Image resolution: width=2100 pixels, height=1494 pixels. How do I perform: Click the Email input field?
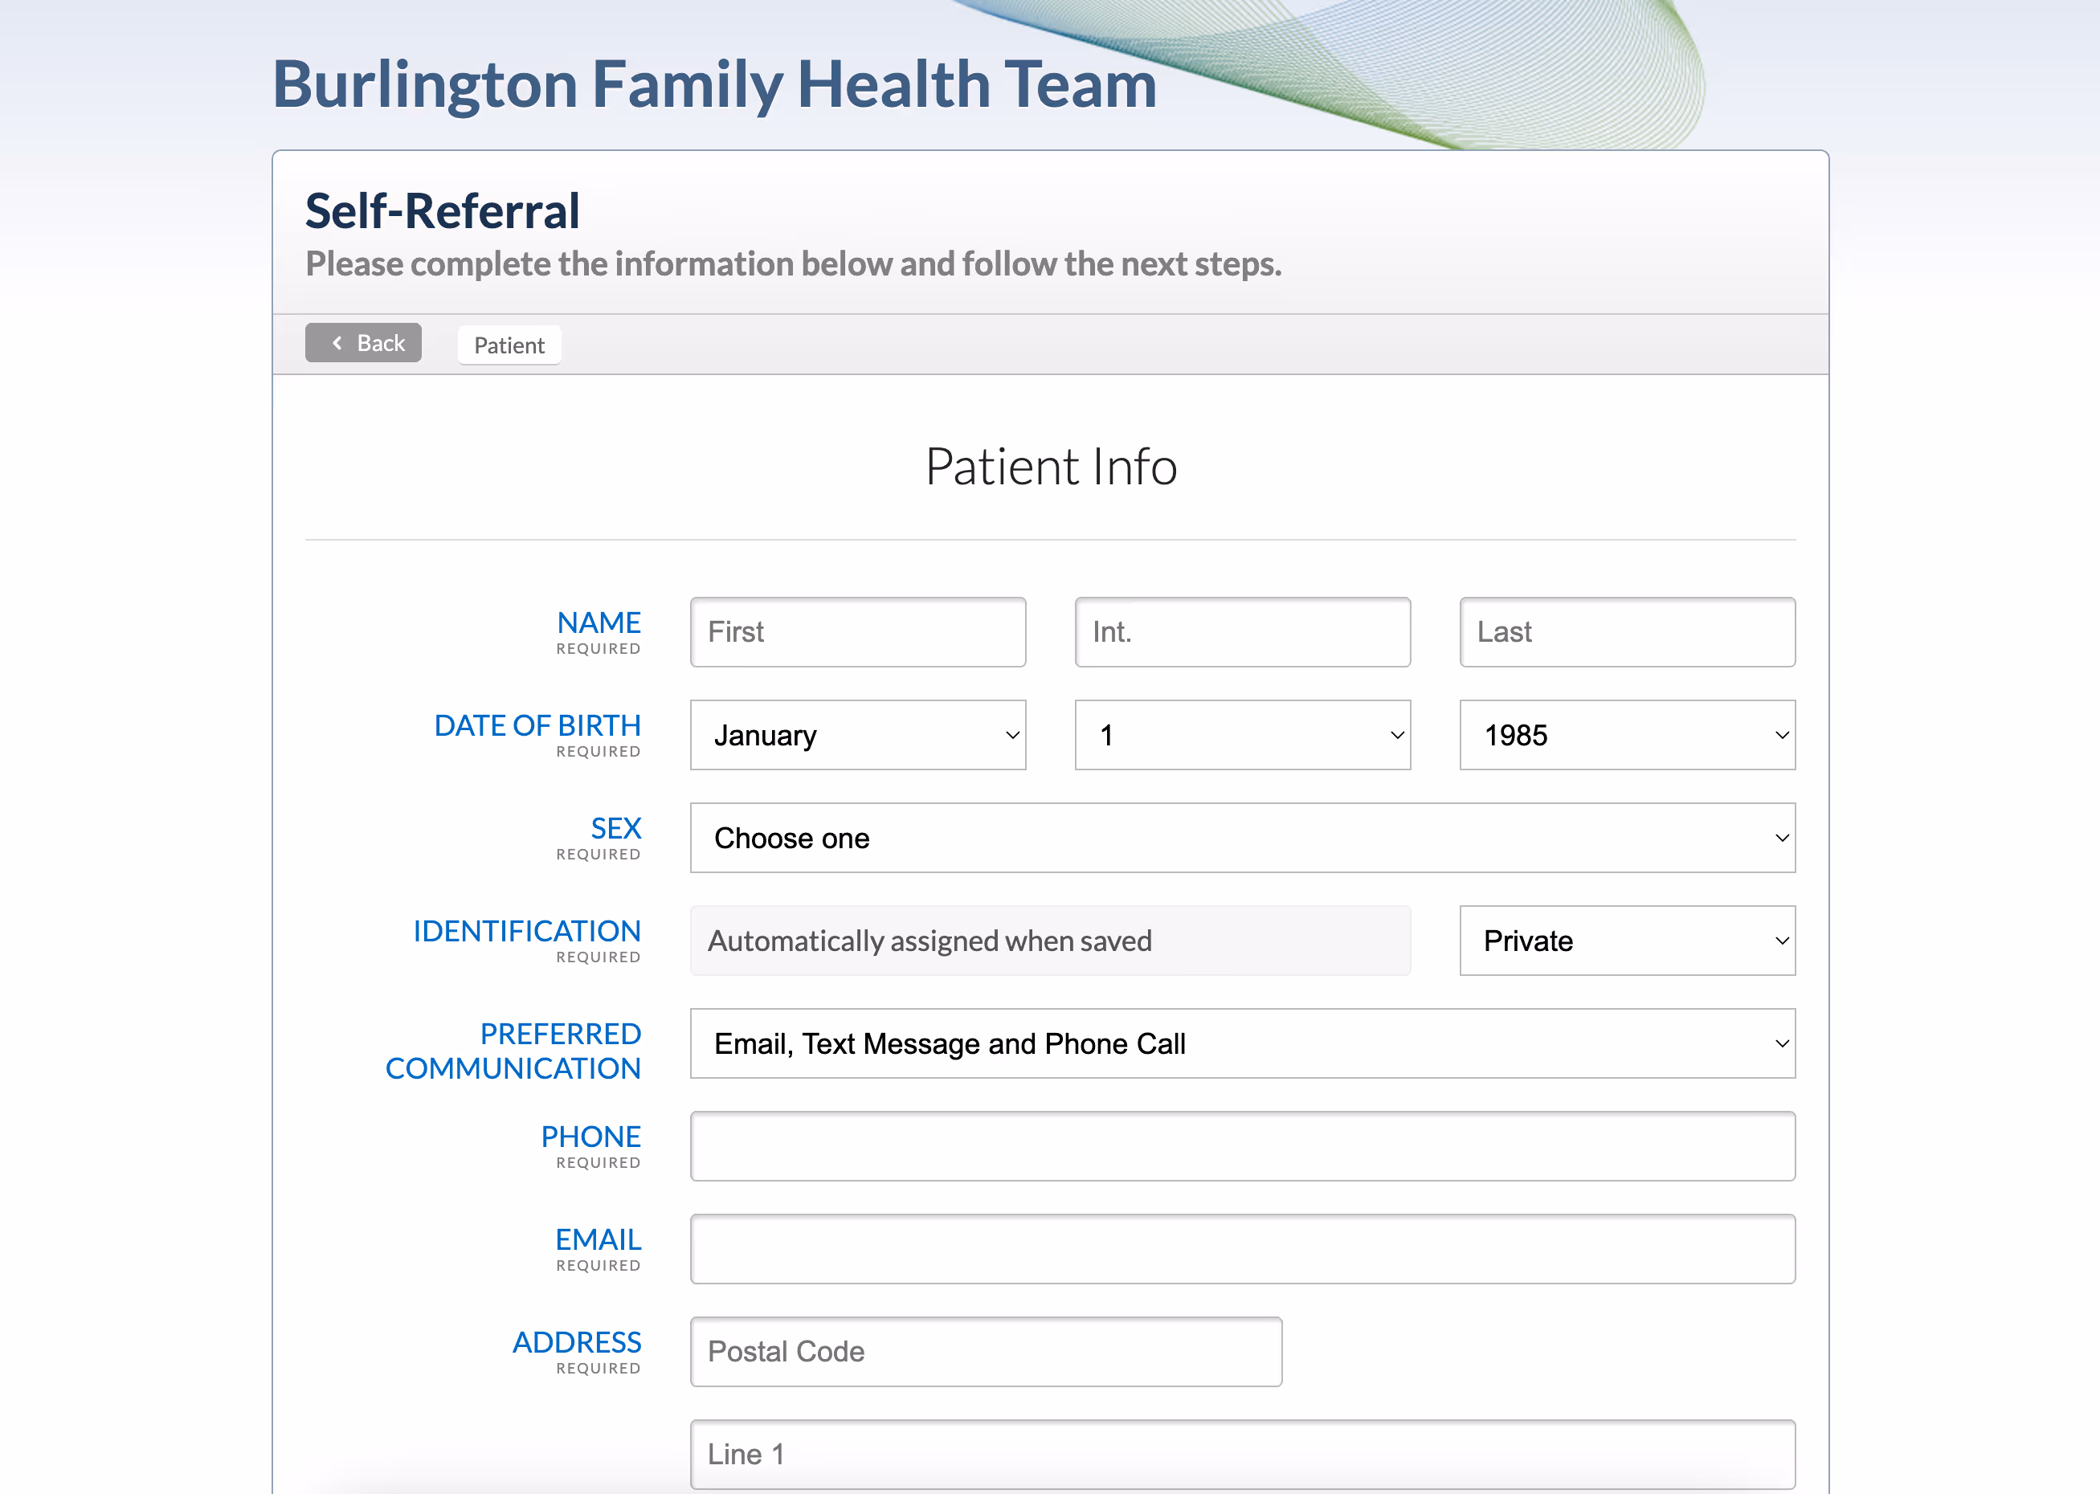pos(1242,1249)
